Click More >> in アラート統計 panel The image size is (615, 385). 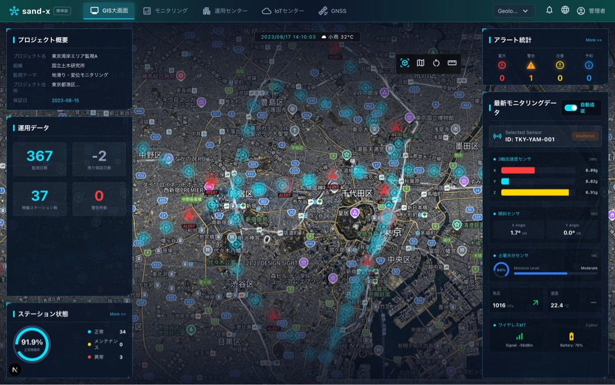(x=593, y=40)
